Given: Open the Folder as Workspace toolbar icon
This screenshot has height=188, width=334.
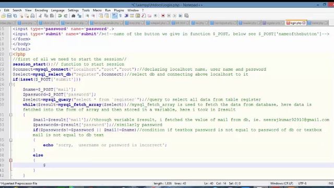Looking at the screenshot, I should [150, 16].
